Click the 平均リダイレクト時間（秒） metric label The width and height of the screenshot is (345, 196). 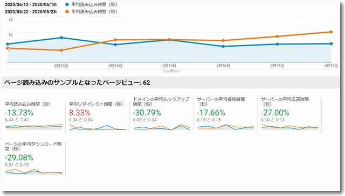[x=96, y=104]
